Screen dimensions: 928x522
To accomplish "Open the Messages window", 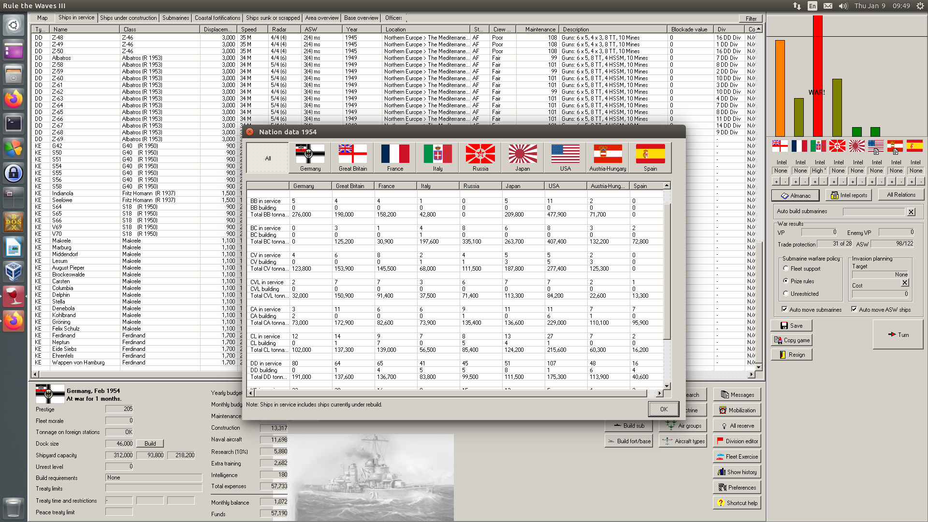I will [737, 395].
